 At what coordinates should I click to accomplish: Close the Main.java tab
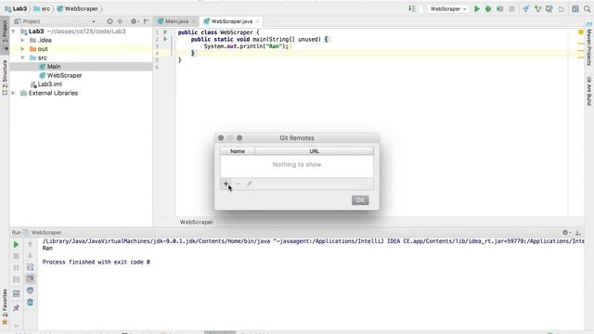tap(193, 21)
